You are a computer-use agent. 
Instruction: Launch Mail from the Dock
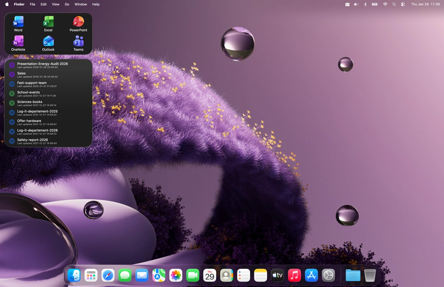142,275
